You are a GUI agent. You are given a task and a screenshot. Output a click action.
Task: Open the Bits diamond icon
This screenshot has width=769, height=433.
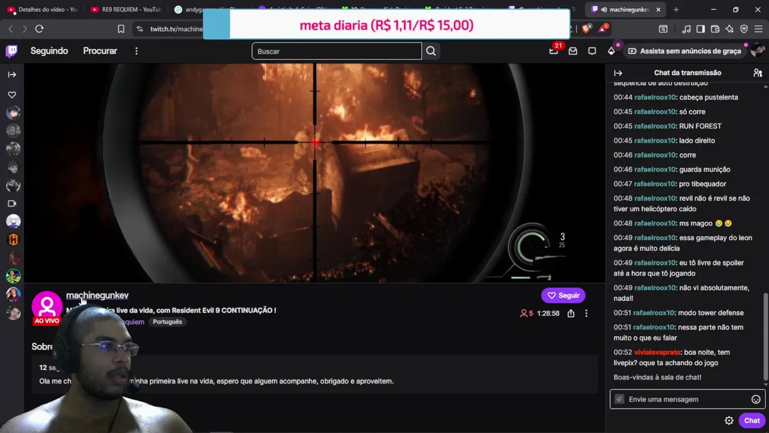pos(611,51)
